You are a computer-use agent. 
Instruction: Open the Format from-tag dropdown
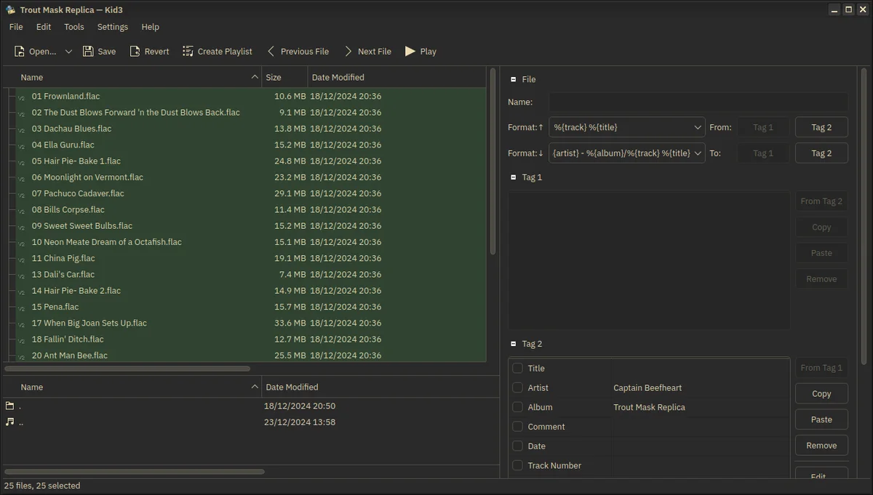pyautogui.click(x=697, y=126)
